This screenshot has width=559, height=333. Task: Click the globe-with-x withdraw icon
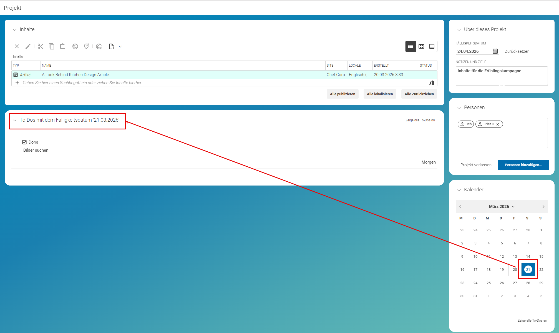coord(99,46)
